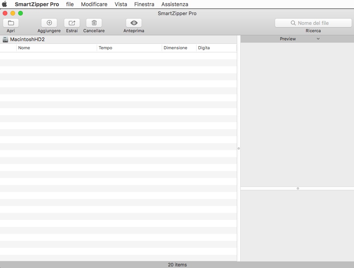Open the Vista menu
This screenshot has width=354, height=268.
(121, 4)
